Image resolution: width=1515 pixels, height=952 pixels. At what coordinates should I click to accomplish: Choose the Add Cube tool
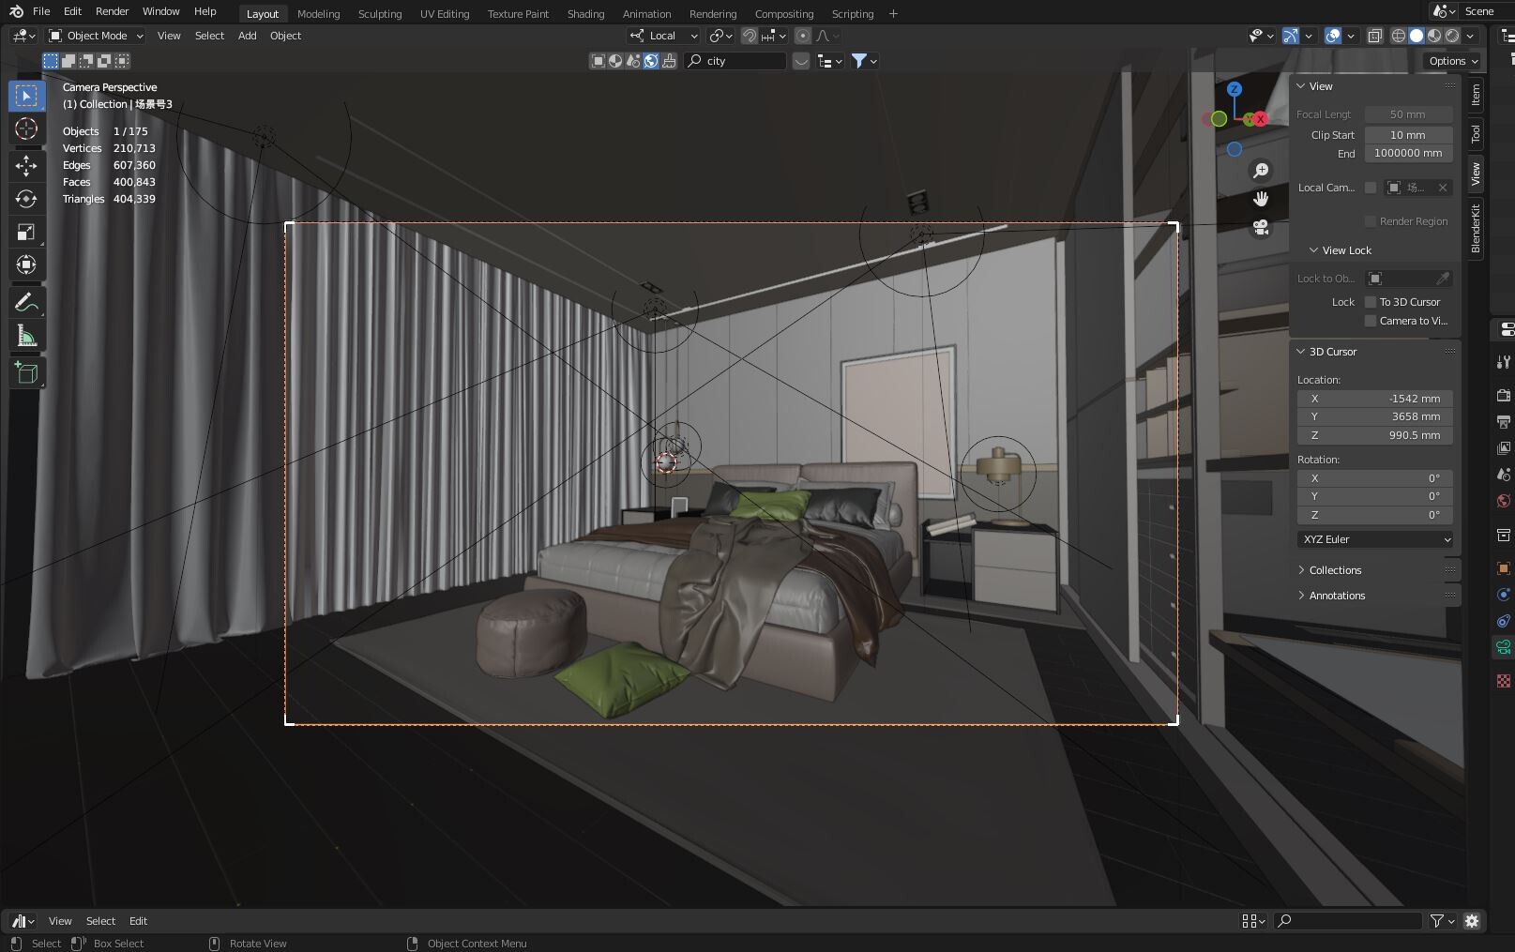tap(26, 372)
